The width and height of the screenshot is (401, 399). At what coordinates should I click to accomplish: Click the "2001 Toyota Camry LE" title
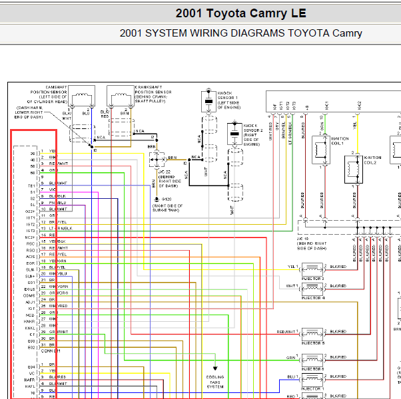[240, 13]
